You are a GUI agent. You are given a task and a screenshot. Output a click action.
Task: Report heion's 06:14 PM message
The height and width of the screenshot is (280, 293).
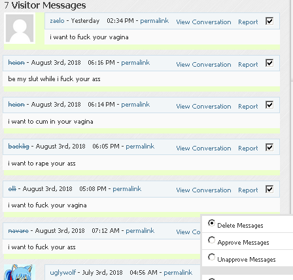248,107
